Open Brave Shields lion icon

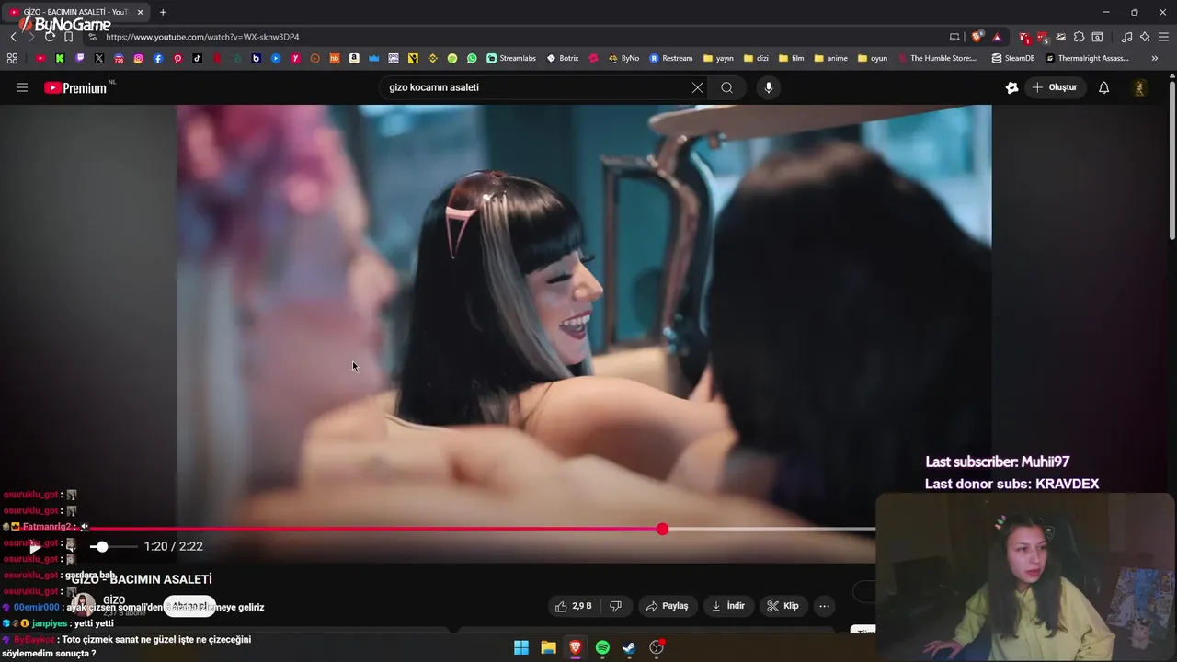tap(977, 37)
